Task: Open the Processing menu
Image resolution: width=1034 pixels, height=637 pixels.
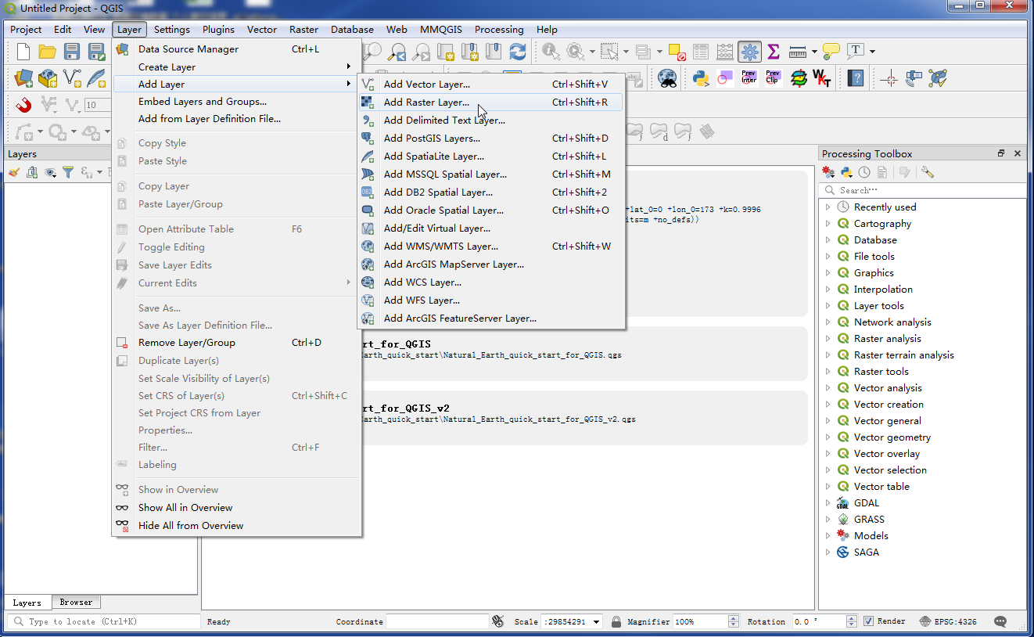Action: [499, 30]
